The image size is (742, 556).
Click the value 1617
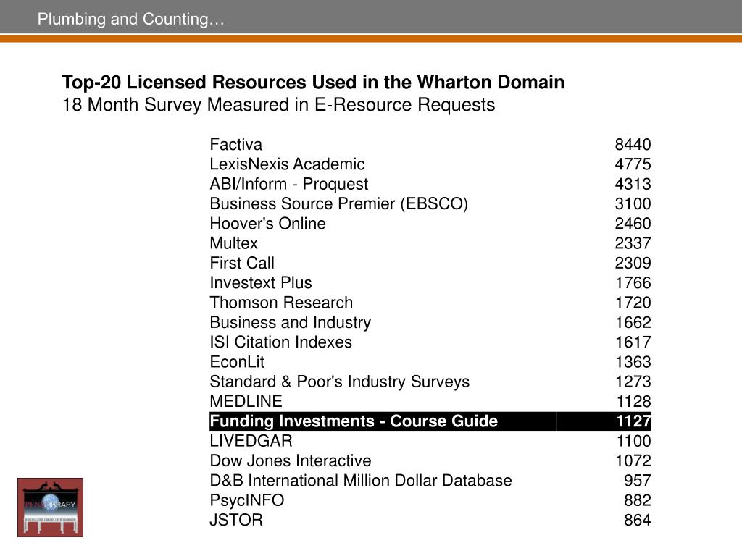[x=633, y=342]
